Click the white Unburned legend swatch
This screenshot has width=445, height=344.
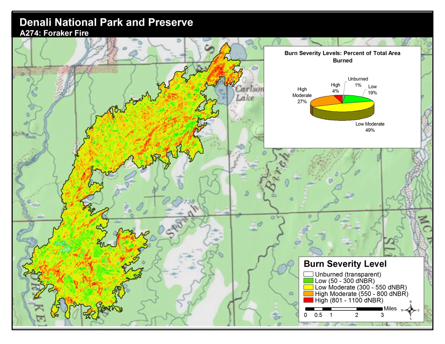point(308,274)
